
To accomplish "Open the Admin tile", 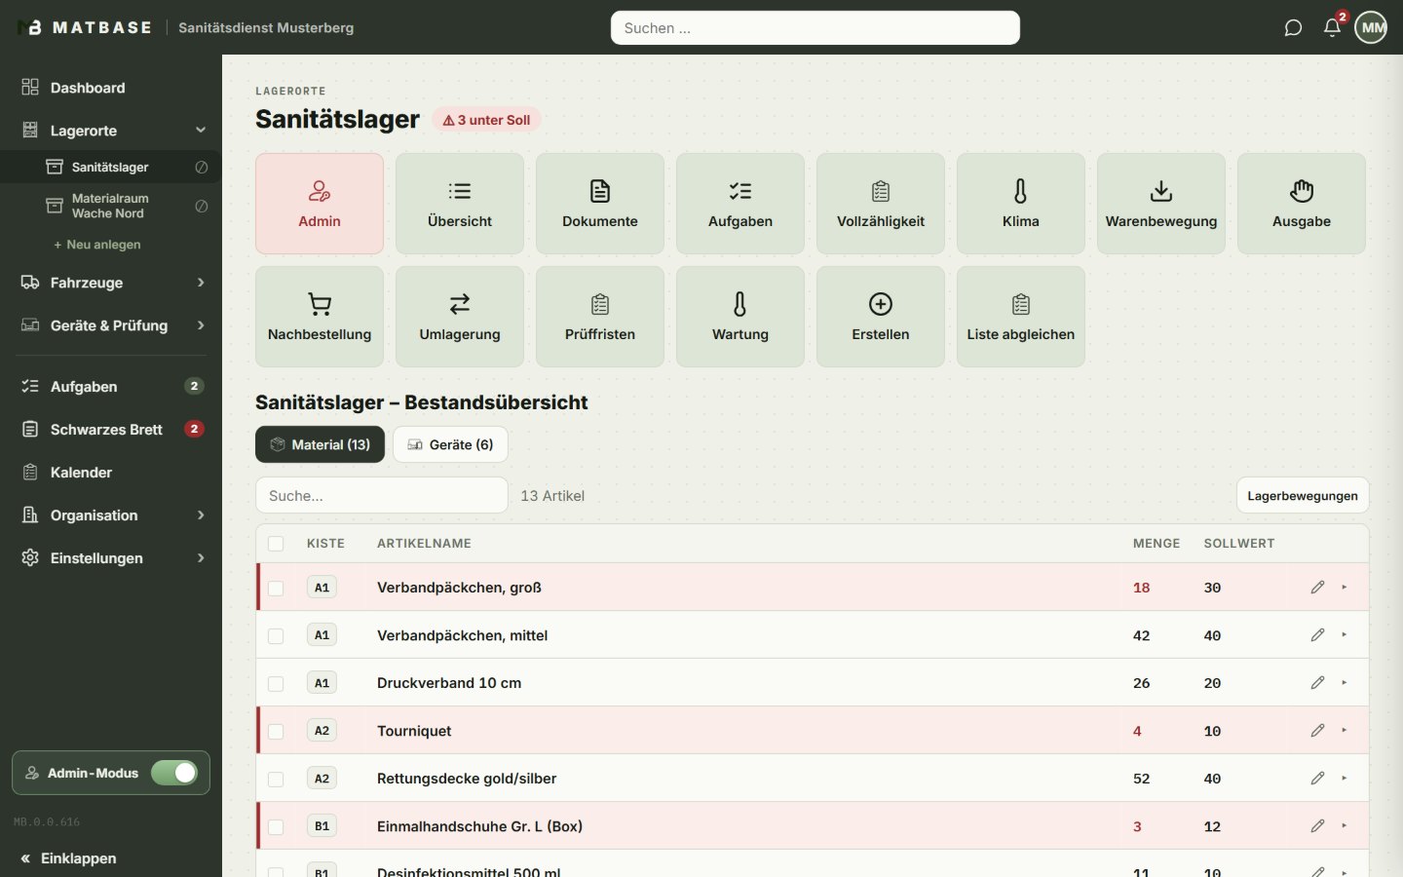I will tap(320, 204).
